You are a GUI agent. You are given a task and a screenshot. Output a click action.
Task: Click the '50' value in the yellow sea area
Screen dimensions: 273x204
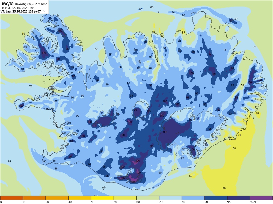[234, 148]
